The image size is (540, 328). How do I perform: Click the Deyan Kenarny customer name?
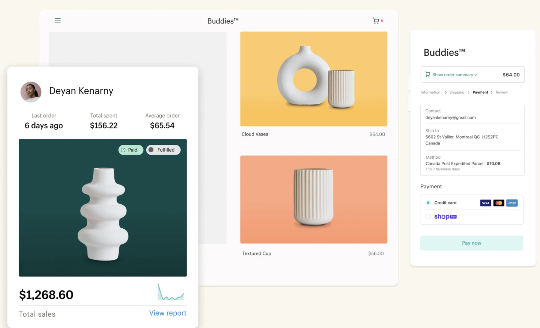click(81, 91)
